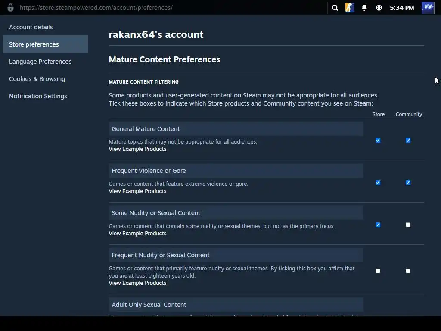Click the globe network icon

(x=379, y=8)
